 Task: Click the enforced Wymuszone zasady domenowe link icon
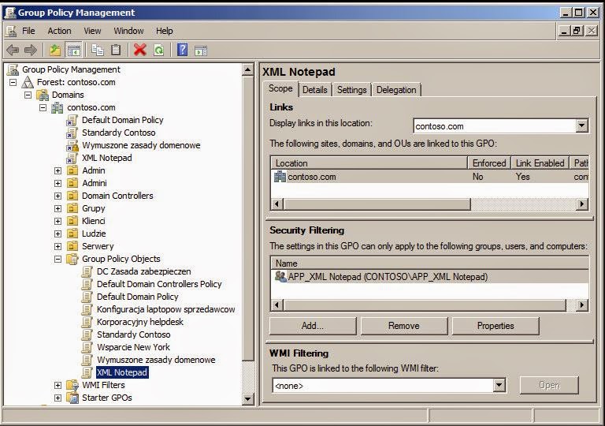(x=72, y=145)
